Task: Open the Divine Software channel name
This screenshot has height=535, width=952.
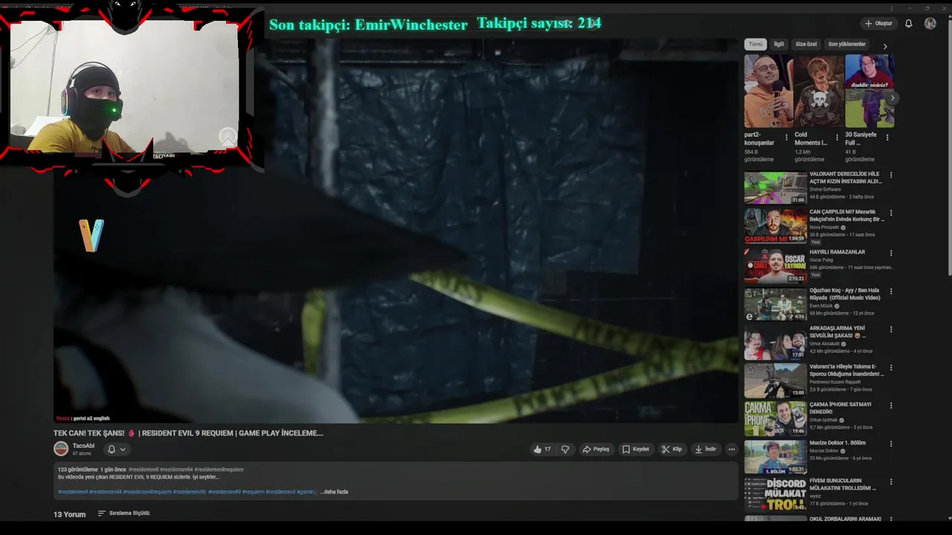Action: 825,189
